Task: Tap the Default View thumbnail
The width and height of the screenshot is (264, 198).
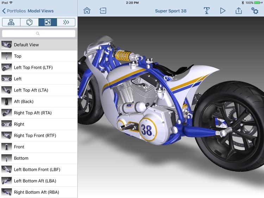Action: [7, 45]
